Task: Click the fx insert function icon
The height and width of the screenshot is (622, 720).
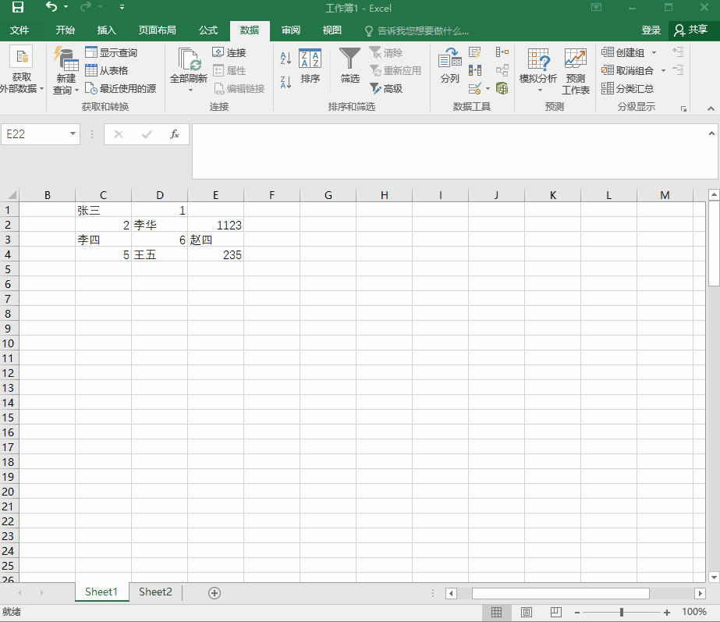Action: click(175, 134)
